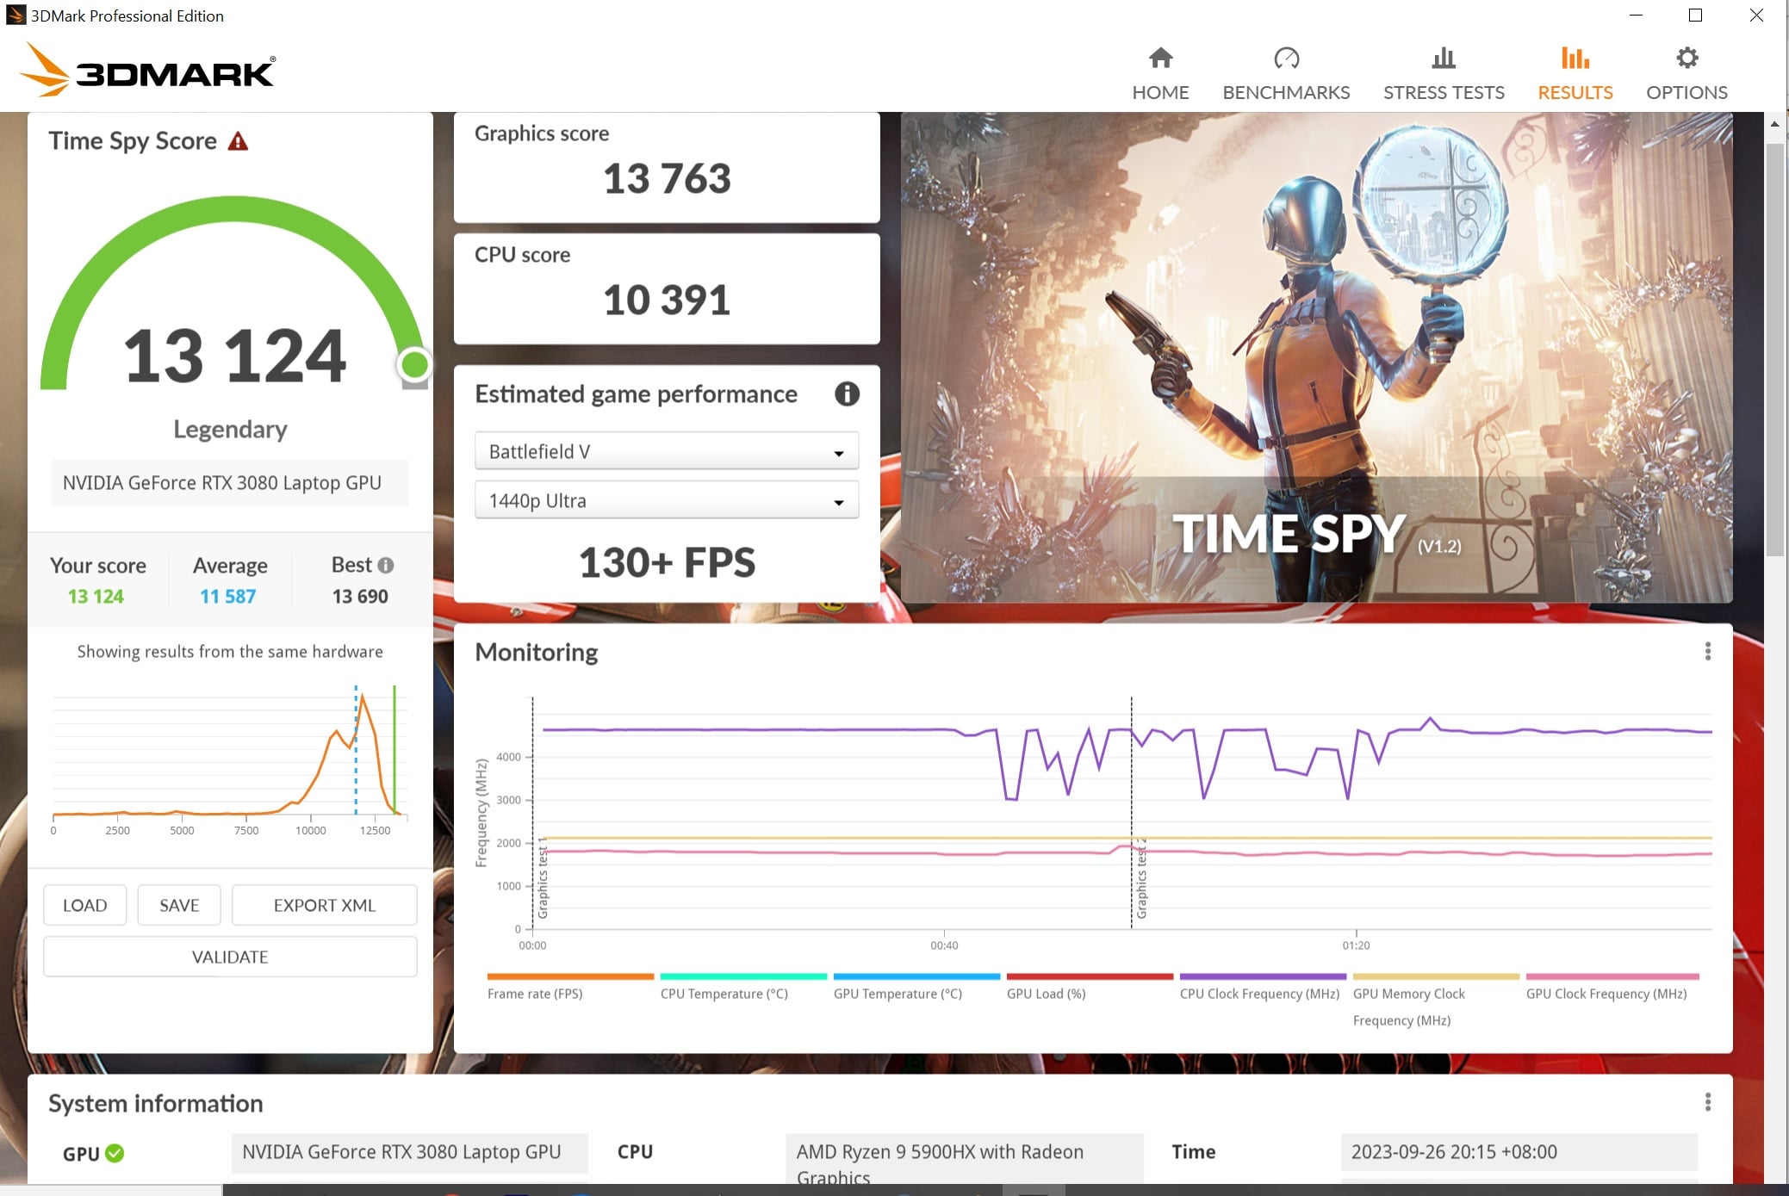
Task: Click the red warning triangle beside Time Spy Score
Action: click(x=238, y=141)
